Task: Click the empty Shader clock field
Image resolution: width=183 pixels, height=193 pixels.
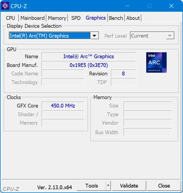Action: click(x=63, y=114)
